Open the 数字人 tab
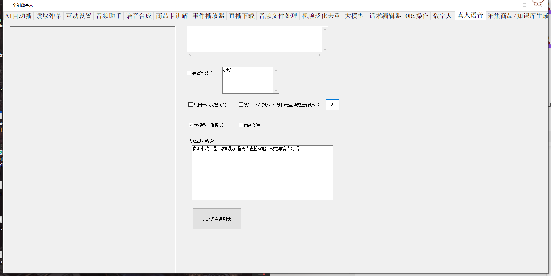Screen dimensions: 551x276 (x=442, y=16)
